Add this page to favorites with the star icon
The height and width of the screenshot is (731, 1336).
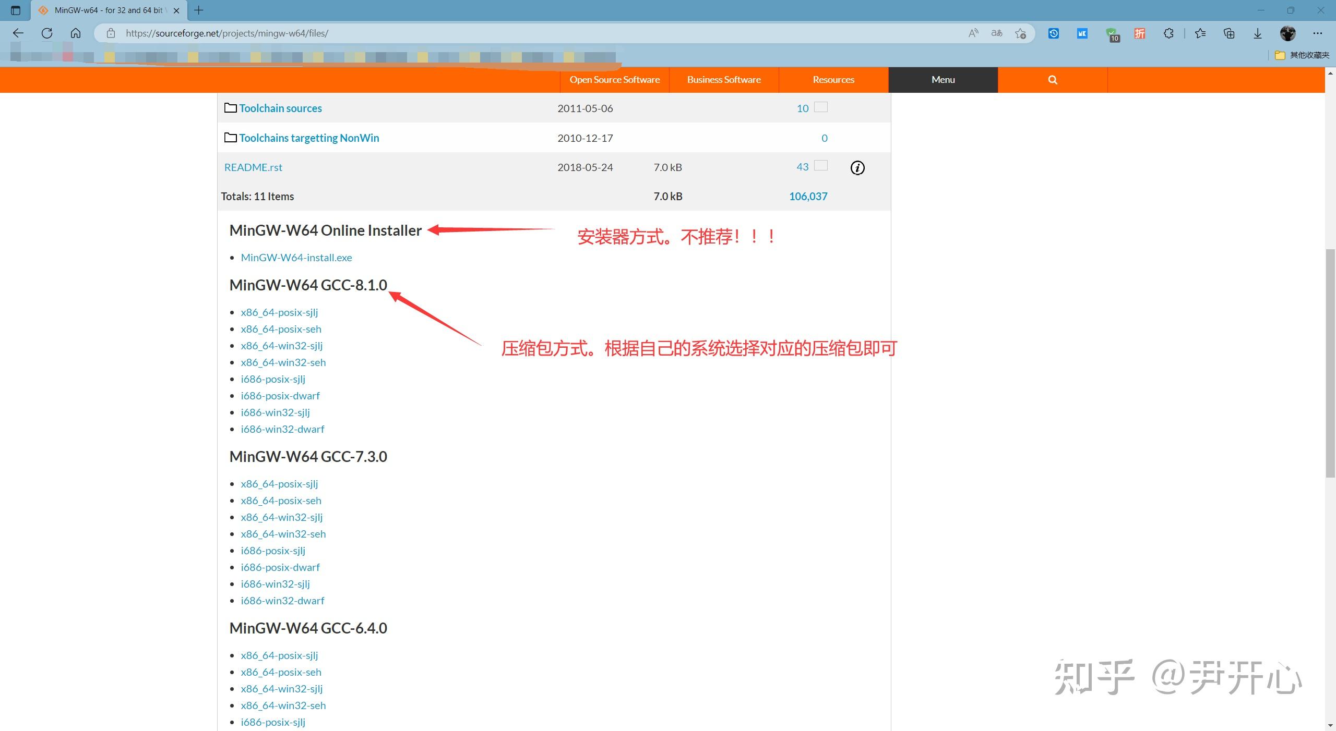1021,33
